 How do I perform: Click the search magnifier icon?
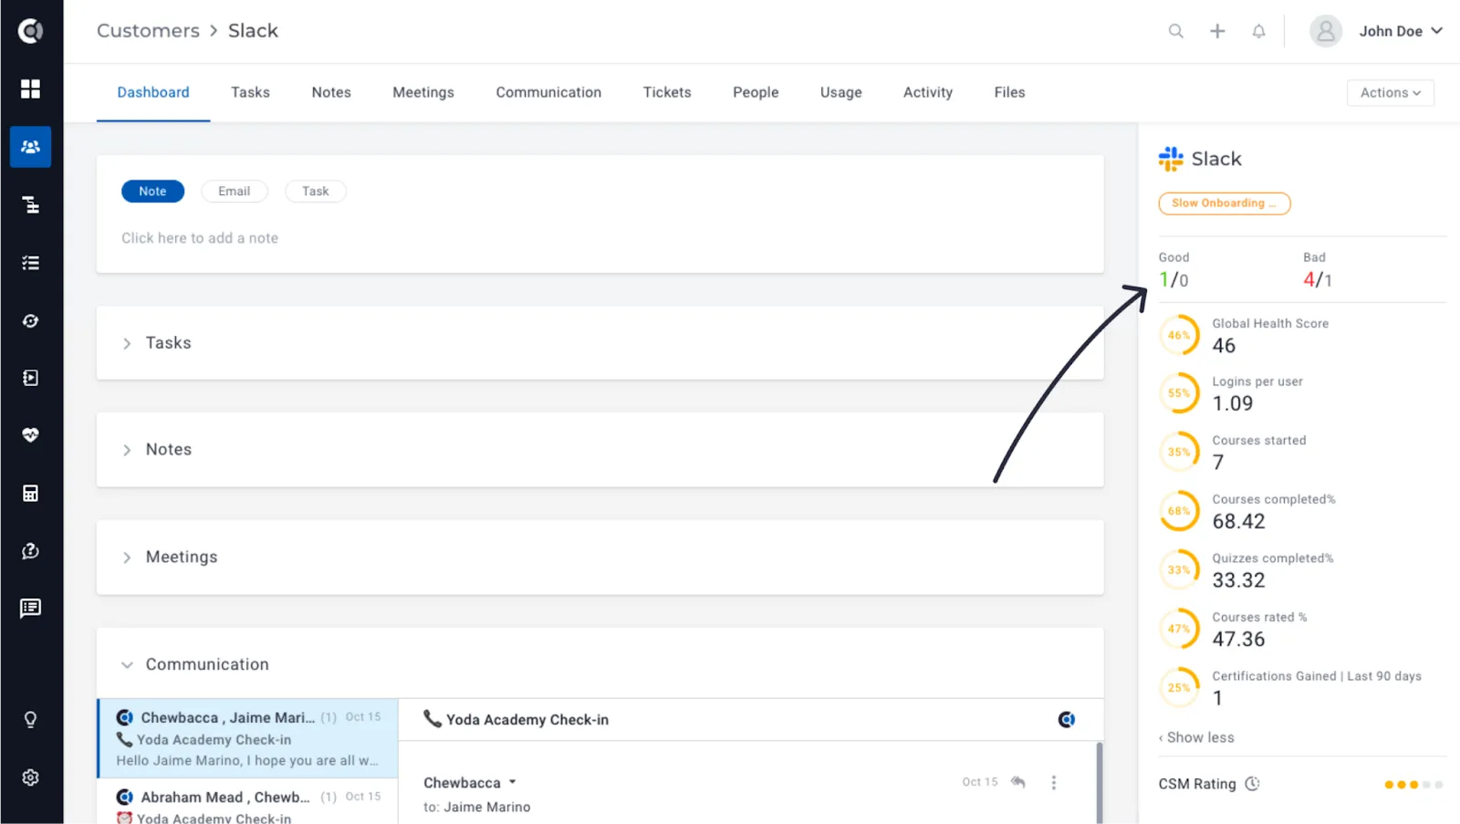tap(1176, 31)
